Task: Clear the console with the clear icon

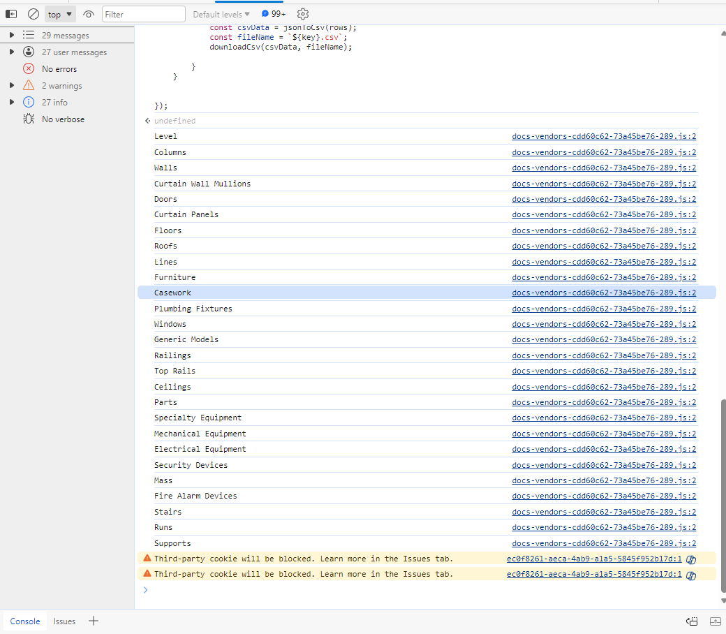Action: (33, 14)
